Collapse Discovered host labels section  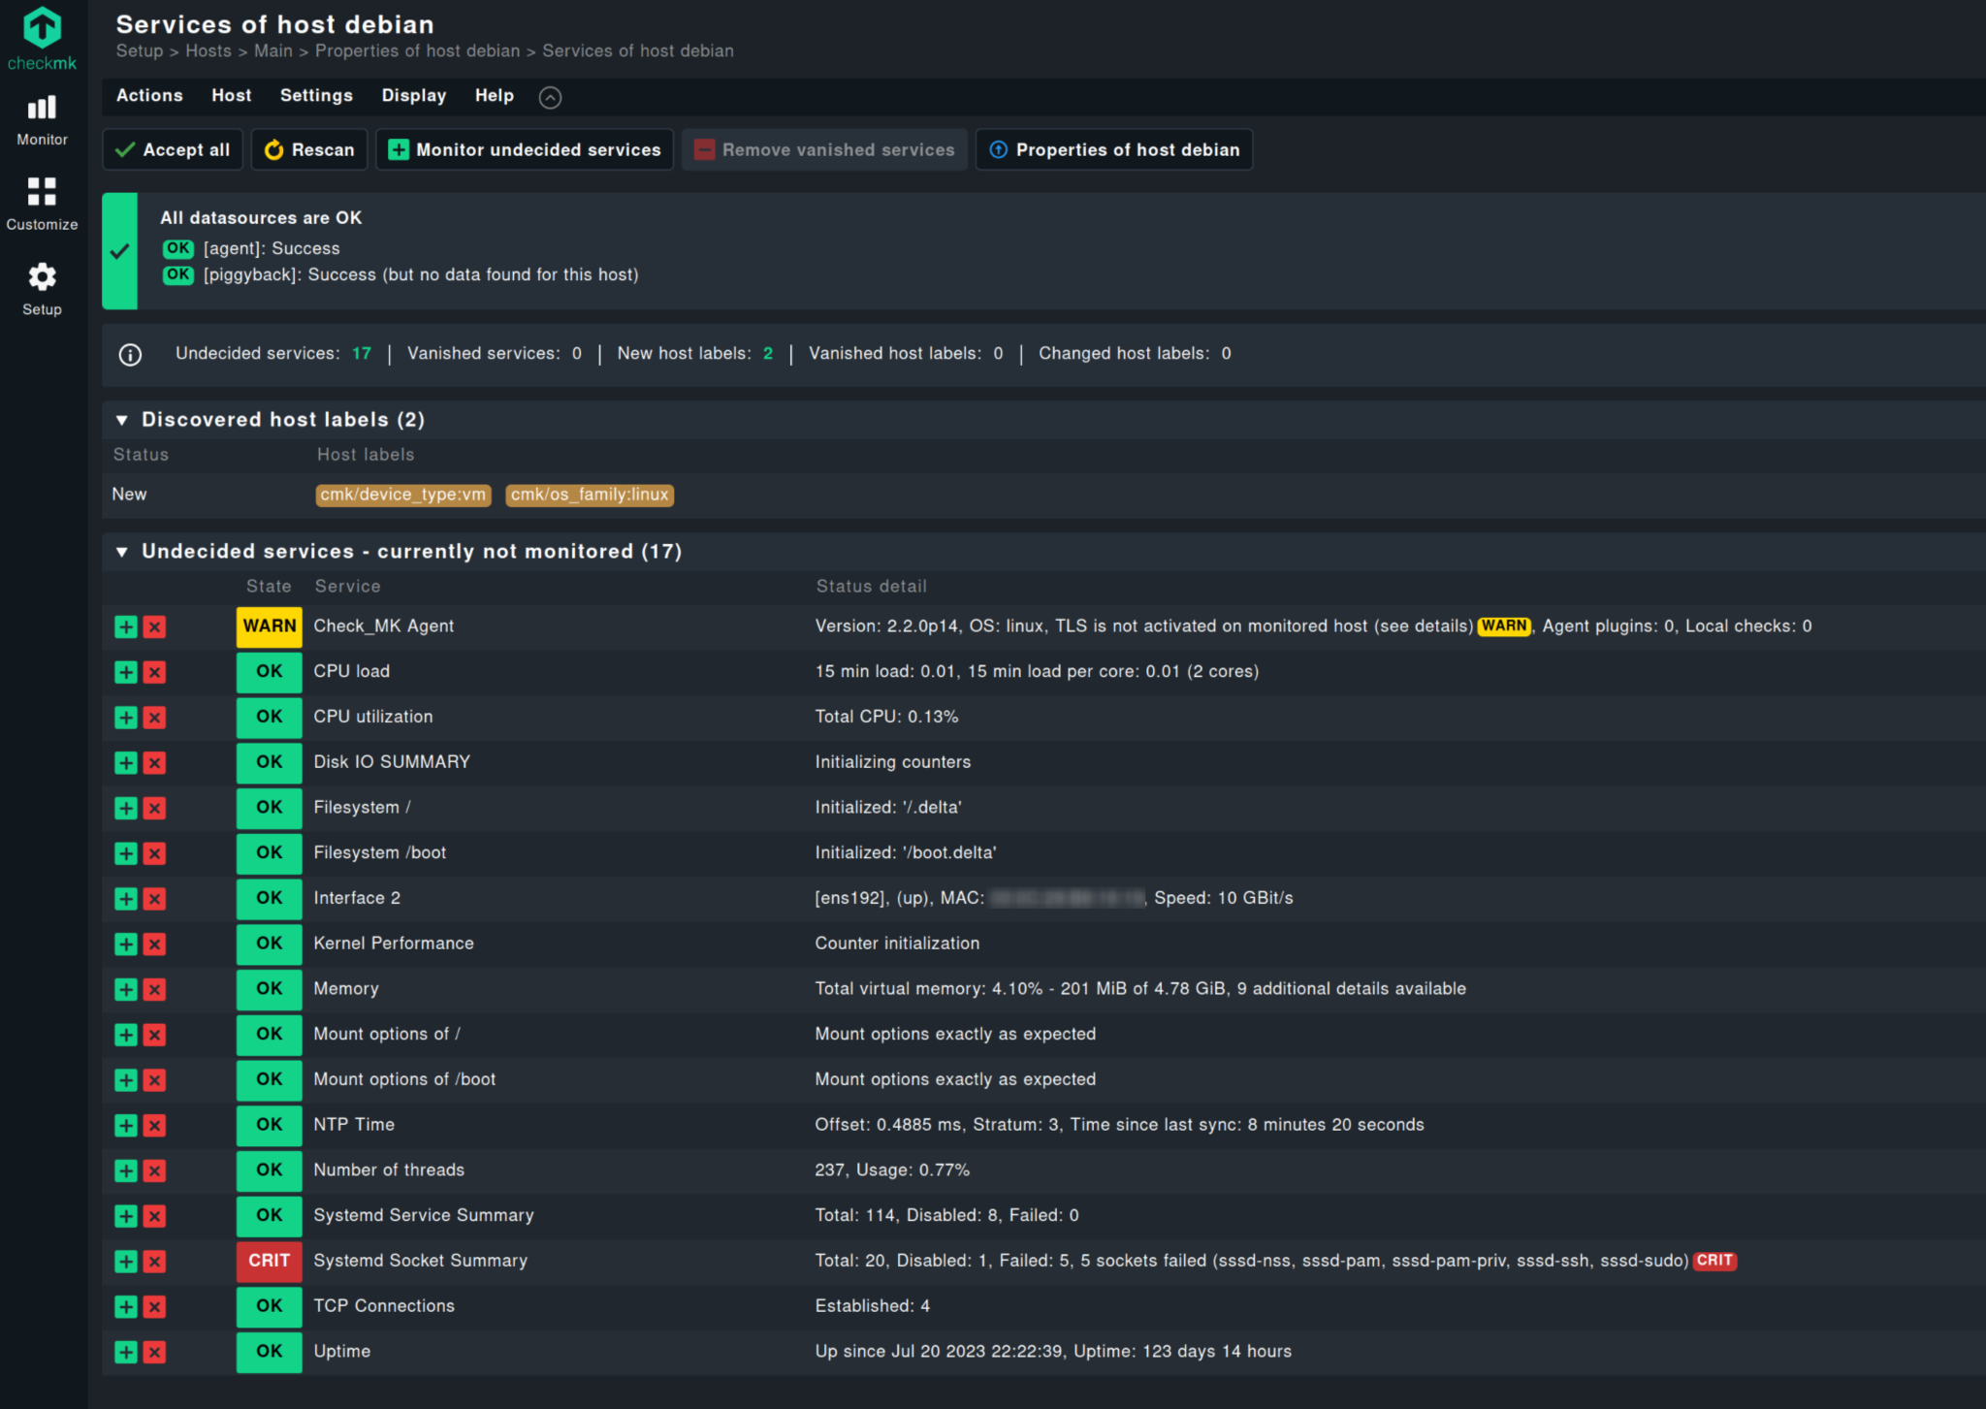122,420
